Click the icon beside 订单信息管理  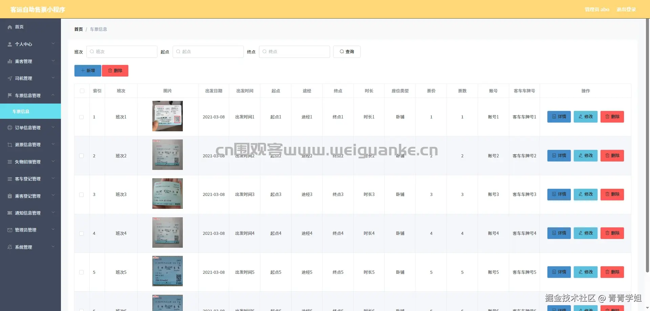(10, 128)
